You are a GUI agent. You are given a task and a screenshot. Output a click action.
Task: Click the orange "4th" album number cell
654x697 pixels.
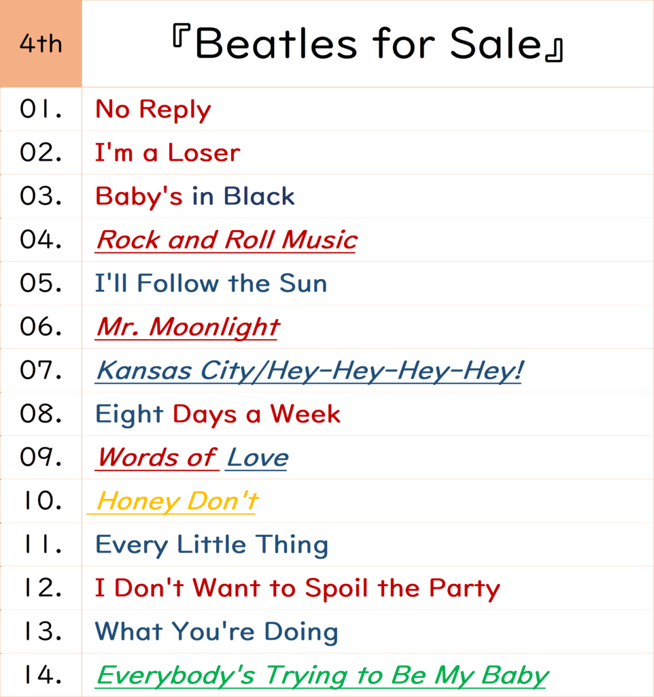(x=41, y=44)
